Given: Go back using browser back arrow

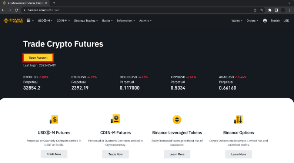Looking at the screenshot, I should (3, 10).
